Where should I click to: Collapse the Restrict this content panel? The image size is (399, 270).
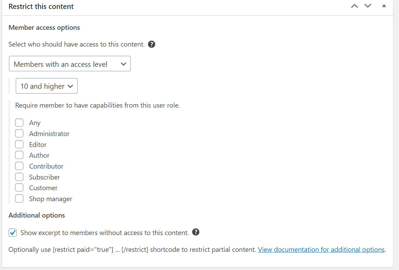(384, 6)
